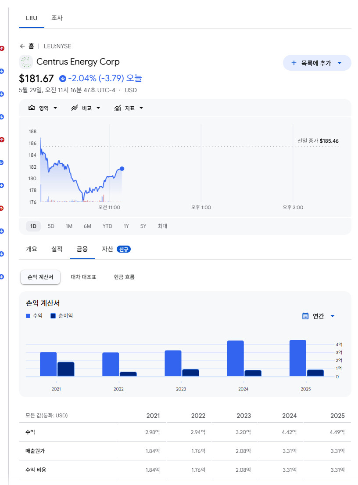The height and width of the screenshot is (485, 358).
Task: Click the 2023 column header in table
Action: tap(243, 416)
